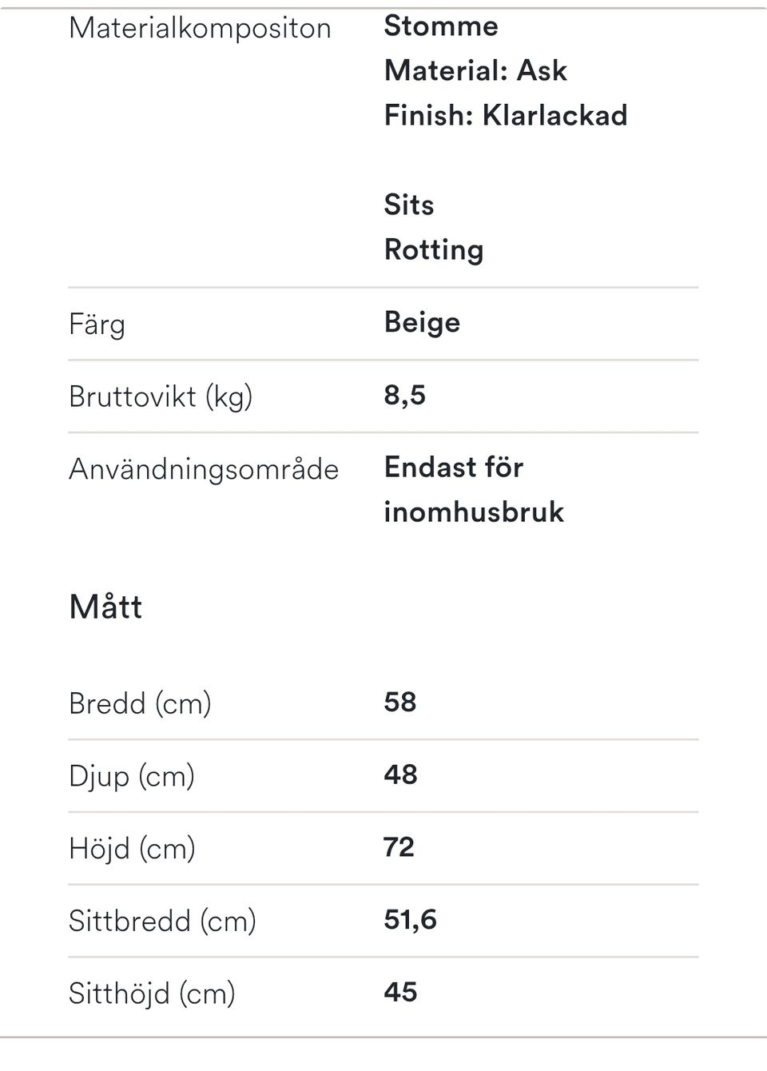
Task: Click the Material: Ask line
Action: click(475, 71)
